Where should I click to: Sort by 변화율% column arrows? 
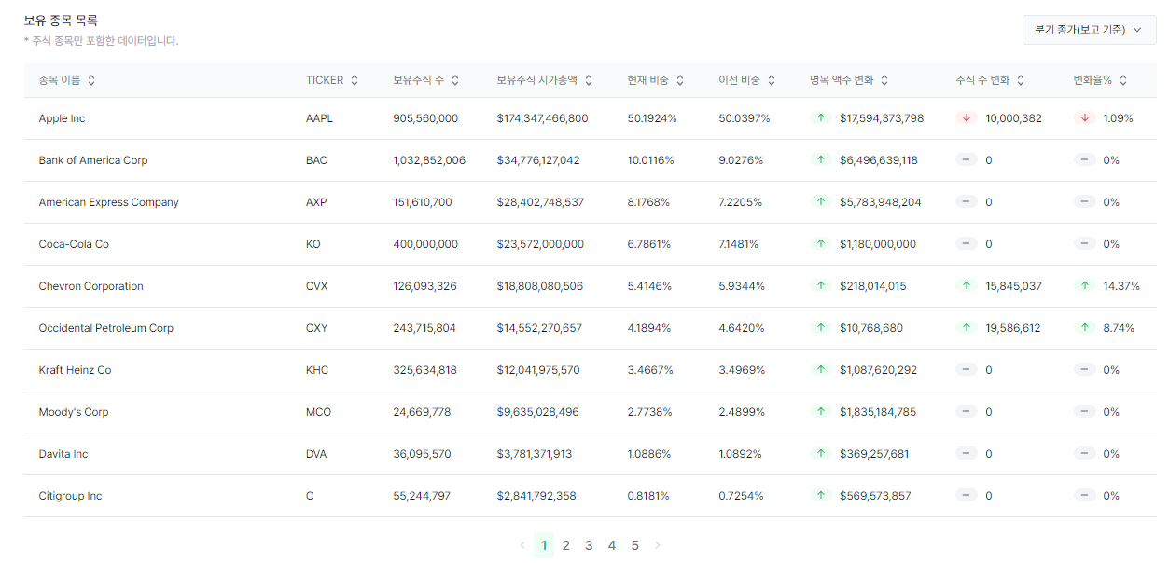click(x=1123, y=80)
